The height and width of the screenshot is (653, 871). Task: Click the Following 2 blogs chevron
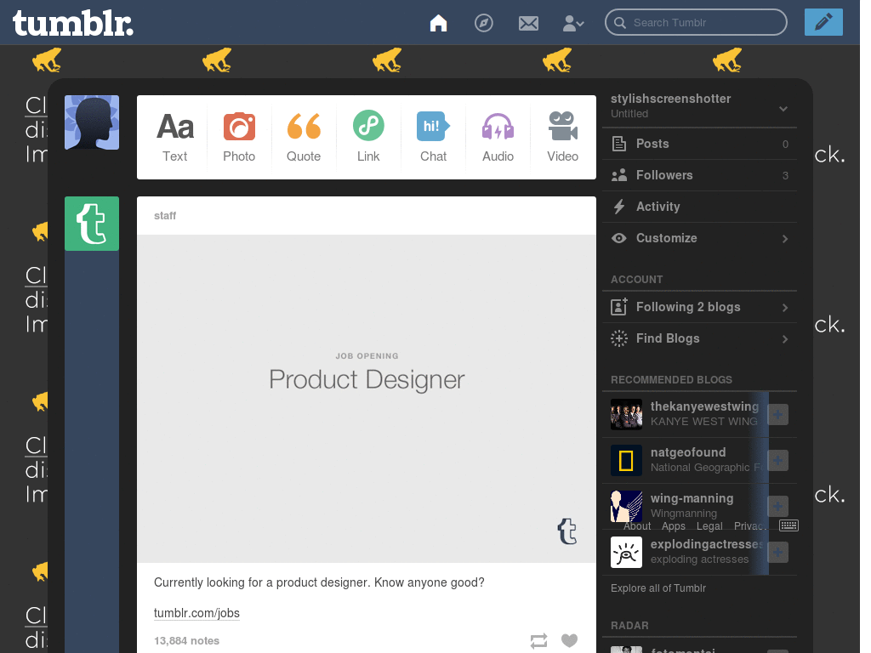pyautogui.click(x=785, y=308)
